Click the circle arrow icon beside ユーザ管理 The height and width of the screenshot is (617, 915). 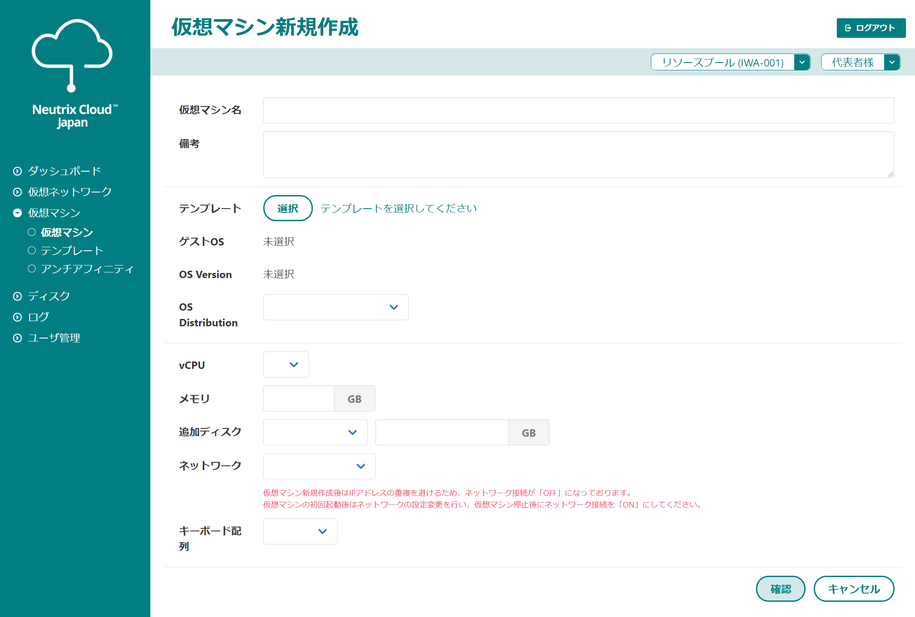17,338
